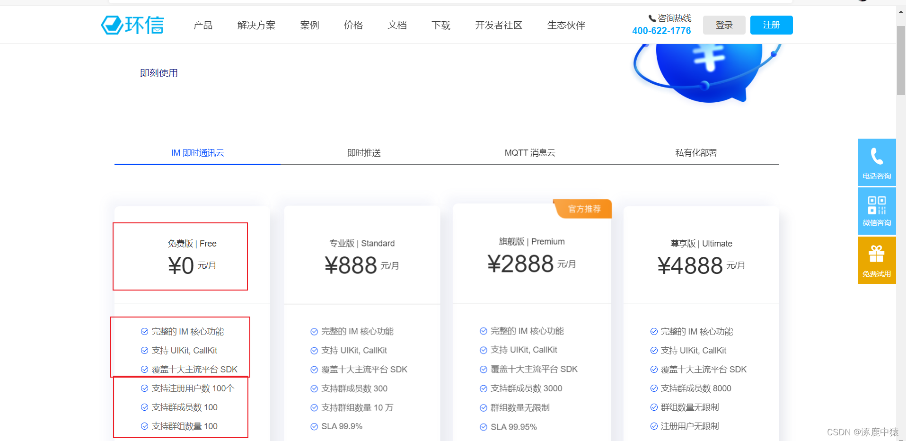Go to the 价格 page
The height and width of the screenshot is (441, 906).
click(353, 25)
